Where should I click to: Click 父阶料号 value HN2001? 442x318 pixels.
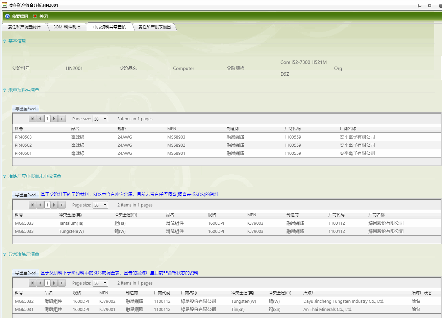[74, 68]
